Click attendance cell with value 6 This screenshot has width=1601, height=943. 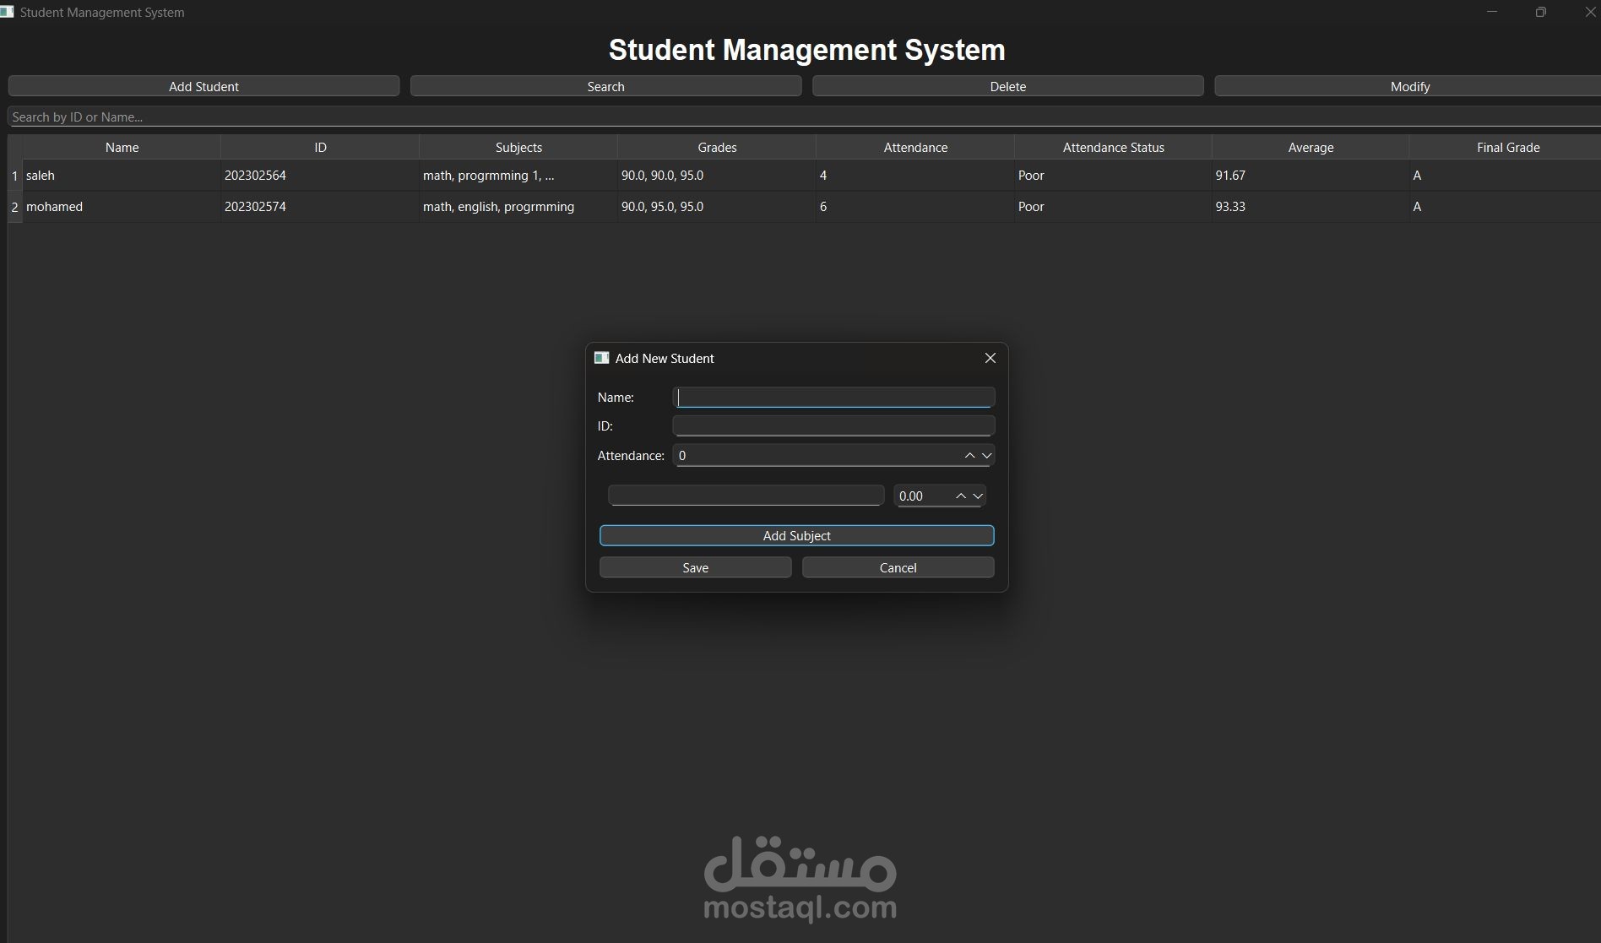coord(915,207)
